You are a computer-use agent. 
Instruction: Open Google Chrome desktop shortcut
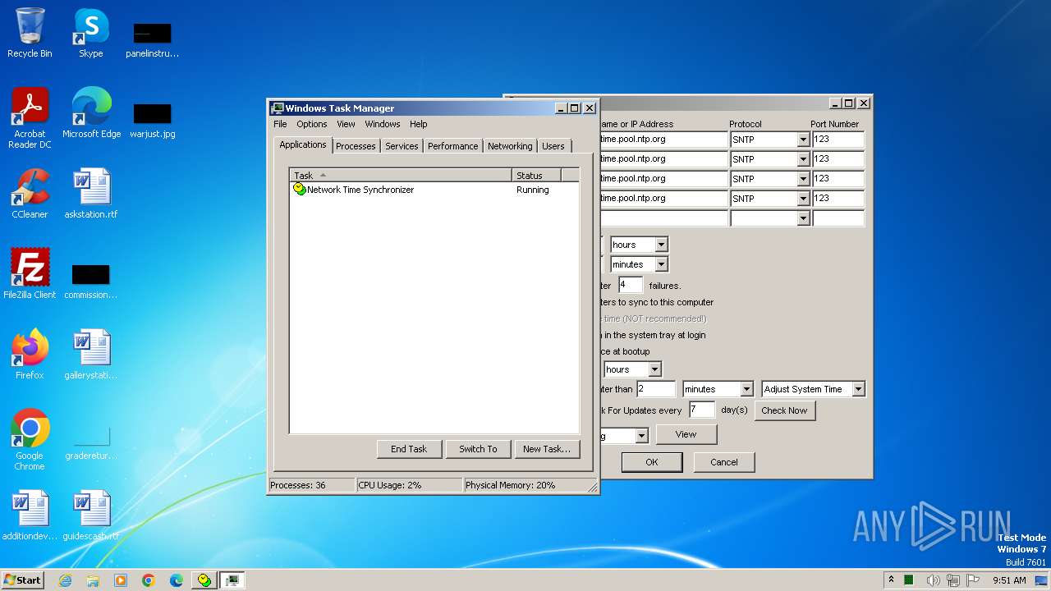30,440
